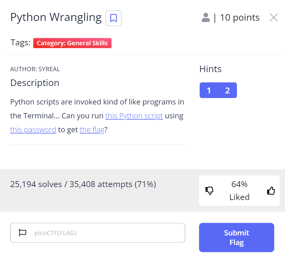285x253 pixels.
Task: Click the 'Python Wrangling' title
Action: pyautogui.click(x=56, y=18)
